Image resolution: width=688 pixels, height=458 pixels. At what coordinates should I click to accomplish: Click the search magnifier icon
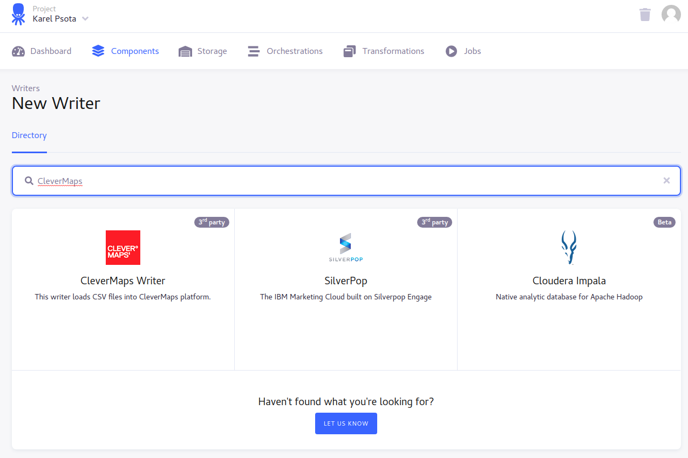click(29, 181)
